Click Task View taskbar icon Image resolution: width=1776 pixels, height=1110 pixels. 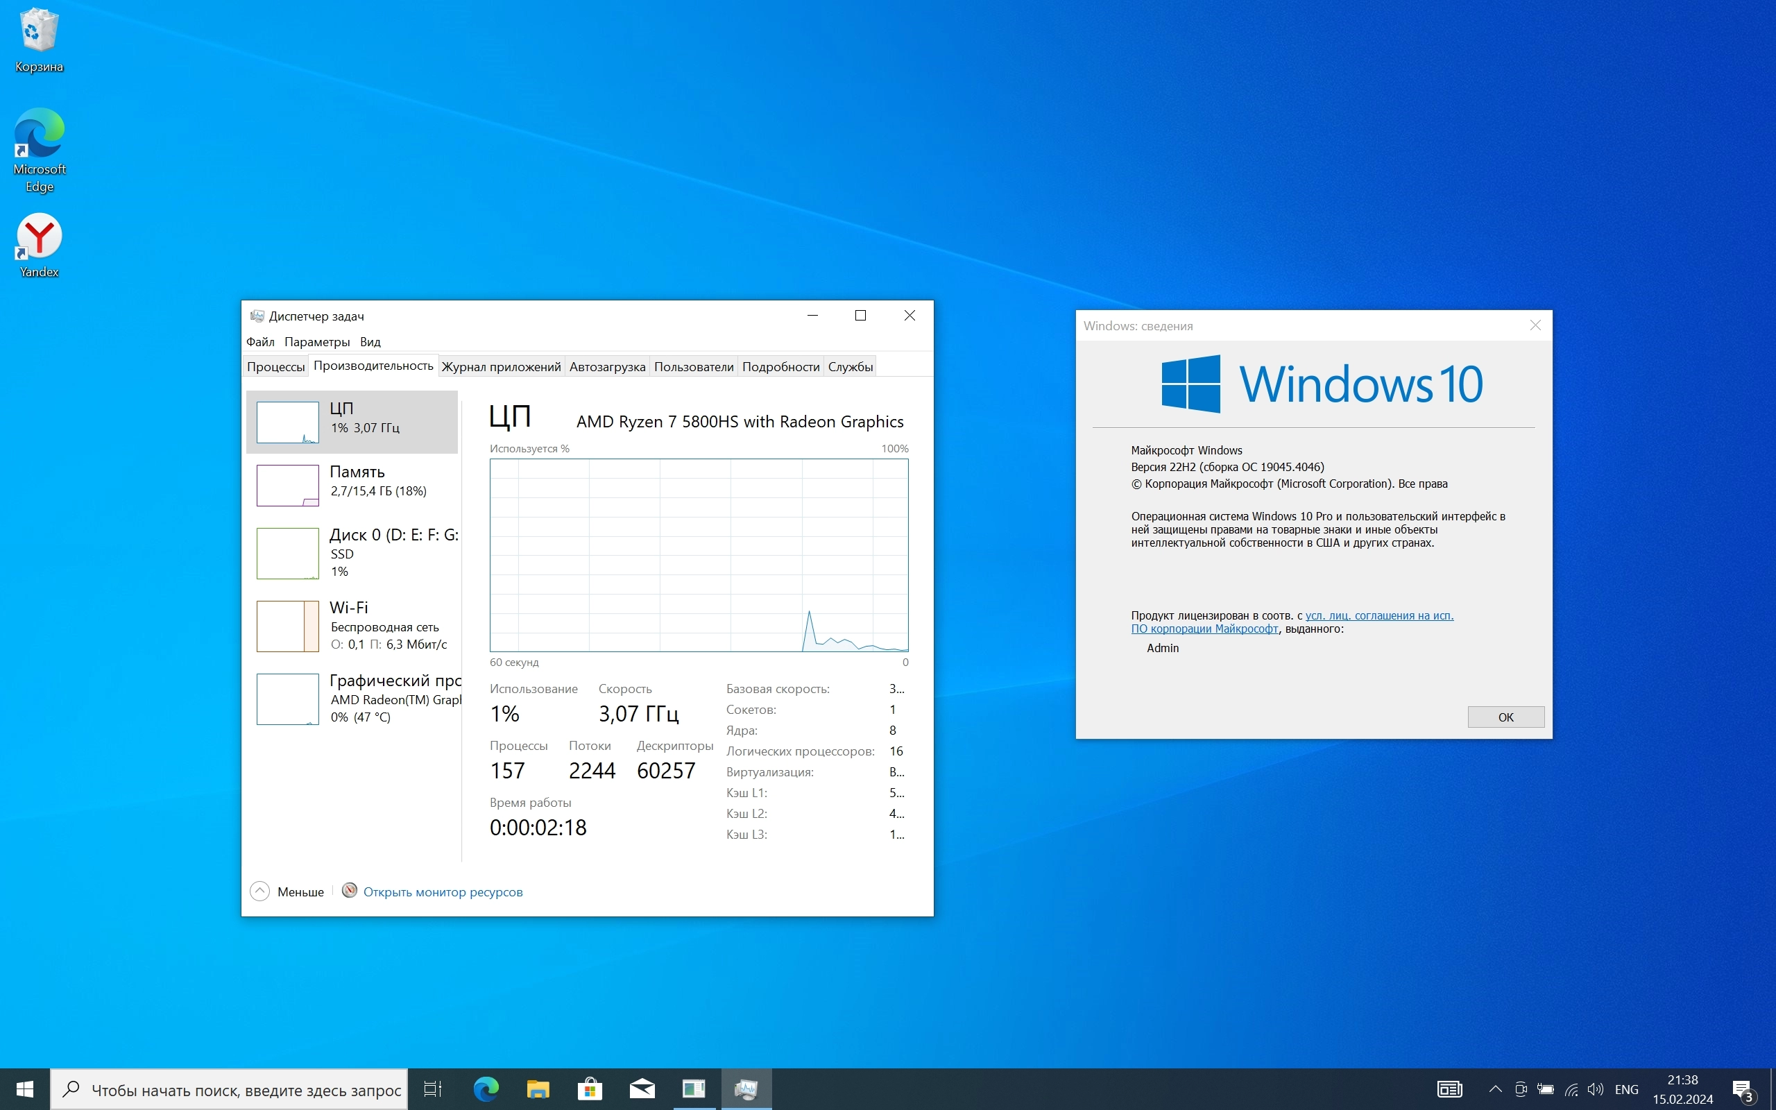433,1088
